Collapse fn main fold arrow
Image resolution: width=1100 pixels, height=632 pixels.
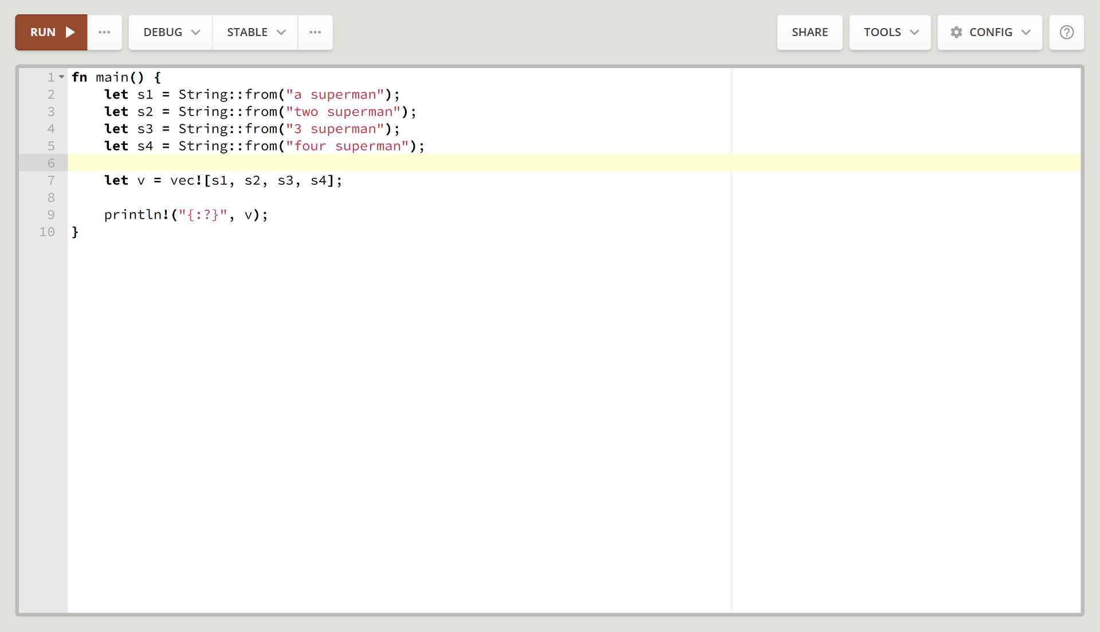pos(61,77)
